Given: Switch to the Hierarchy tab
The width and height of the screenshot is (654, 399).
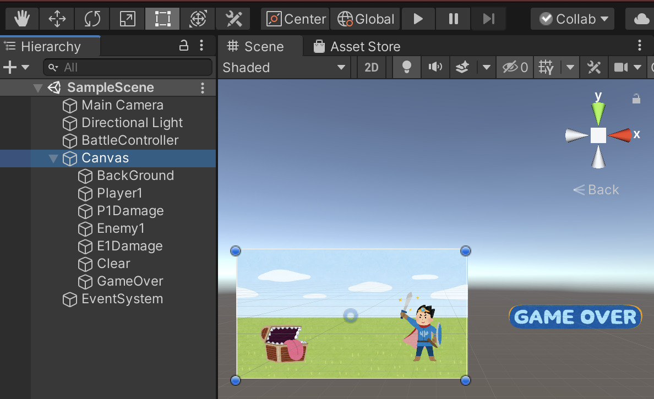Looking at the screenshot, I should pos(51,46).
